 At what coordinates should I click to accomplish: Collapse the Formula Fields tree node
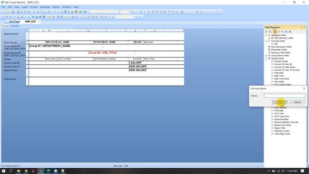[x=266, y=41]
